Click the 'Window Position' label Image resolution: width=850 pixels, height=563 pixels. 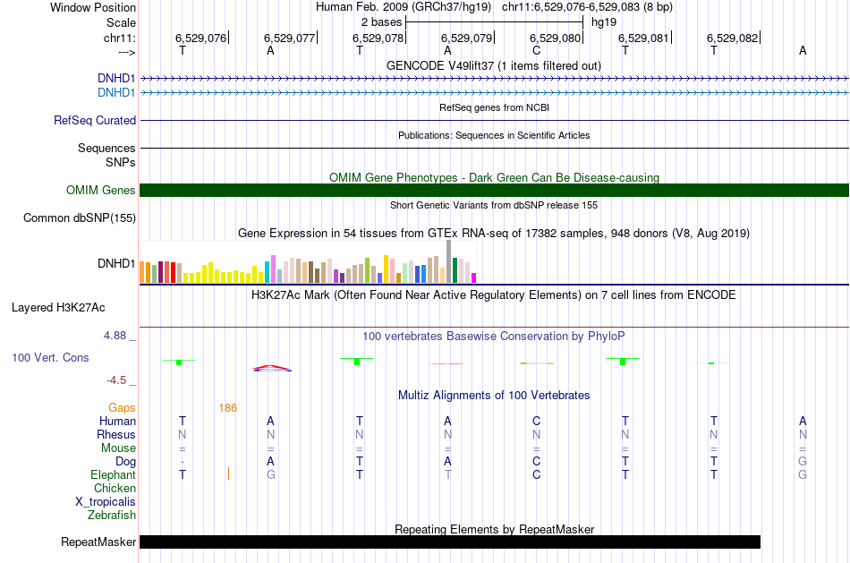pyautogui.click(x=93, y=7)
